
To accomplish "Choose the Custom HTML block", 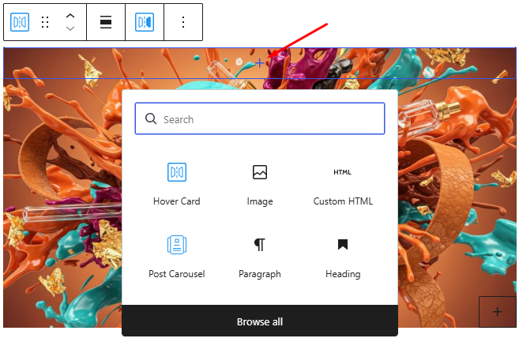I will tap(343, 183).
